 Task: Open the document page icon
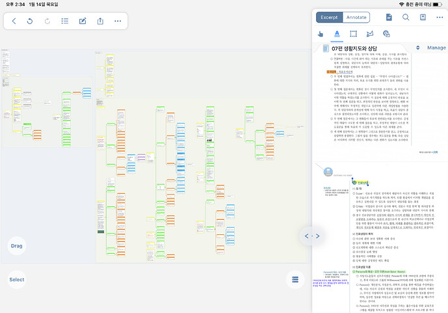pyautogui.click(x=389, y=17)
